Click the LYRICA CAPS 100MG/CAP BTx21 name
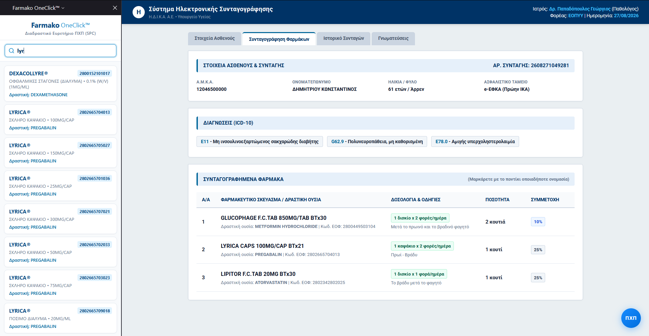The width and height of the screenshot is (649, 336). (x=262, y=246)
